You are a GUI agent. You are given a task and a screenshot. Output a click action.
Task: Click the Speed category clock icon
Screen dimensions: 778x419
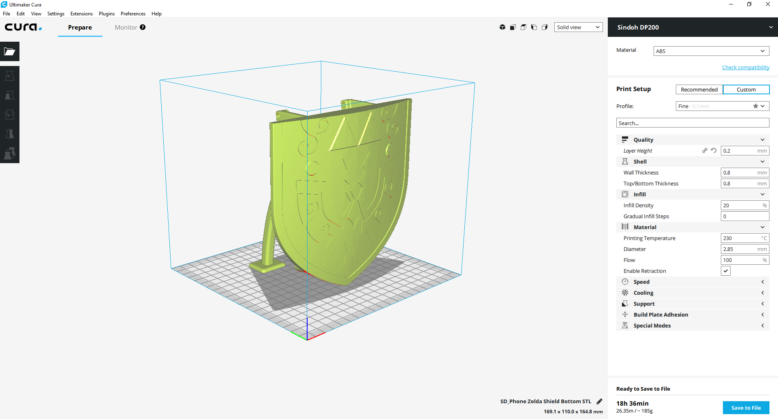point(625,282)
